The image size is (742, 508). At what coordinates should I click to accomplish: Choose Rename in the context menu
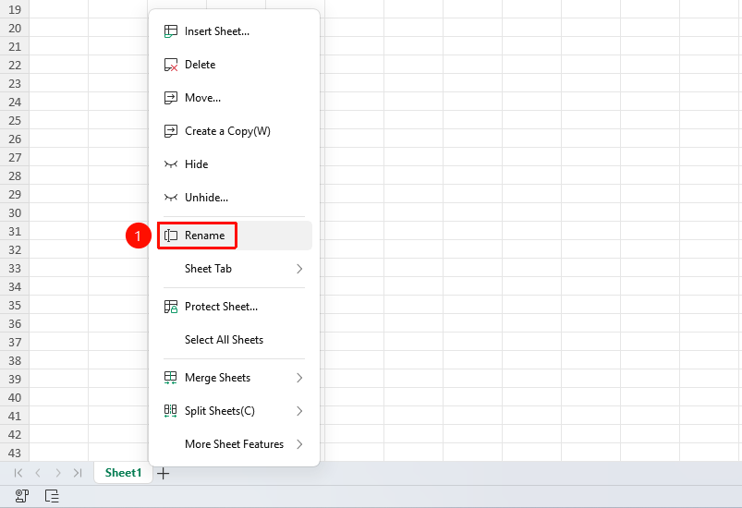234,236
